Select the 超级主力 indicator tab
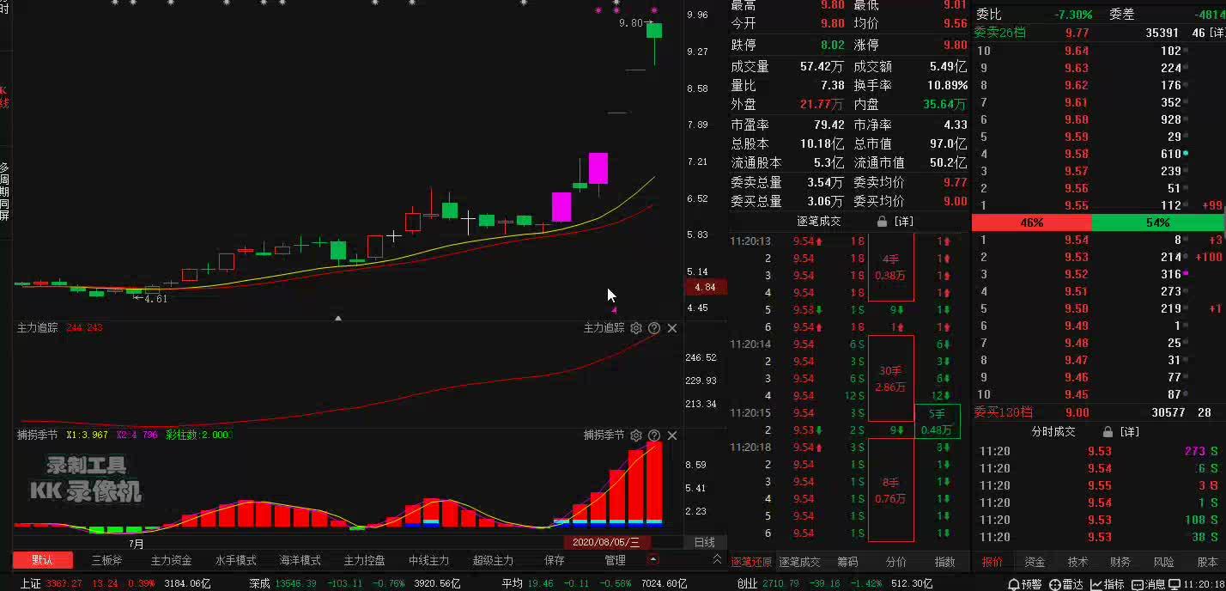Image resolution: width=1226 pixels, height=591 pixels. [494, 560]
